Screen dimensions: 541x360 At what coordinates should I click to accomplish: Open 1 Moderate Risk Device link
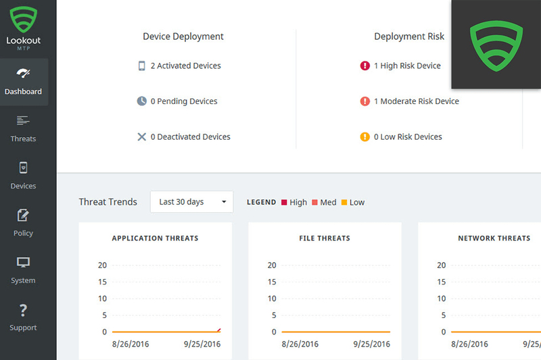[x=417, y=101]
